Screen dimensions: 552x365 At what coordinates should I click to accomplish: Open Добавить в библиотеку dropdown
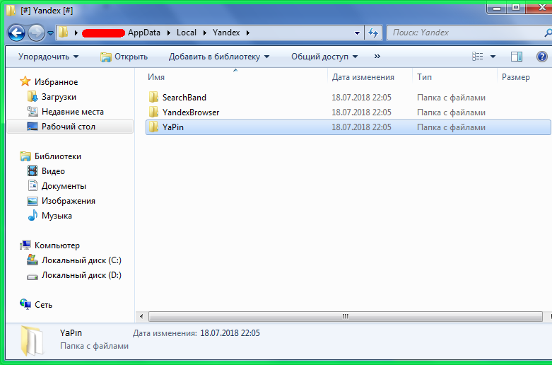pos(219,57)
